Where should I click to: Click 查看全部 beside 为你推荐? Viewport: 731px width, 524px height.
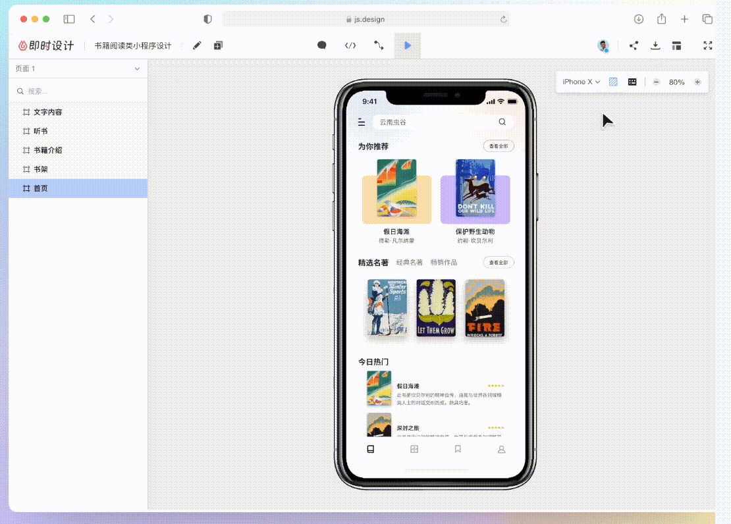(x=499, y=146)
